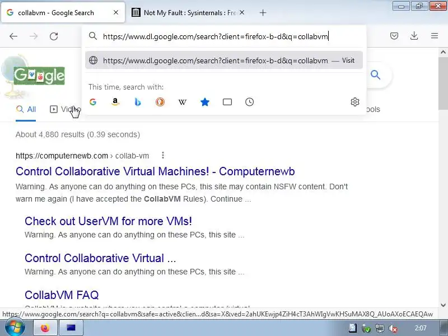Reload the current page
The image size is (448, 336).
[54, 36]
